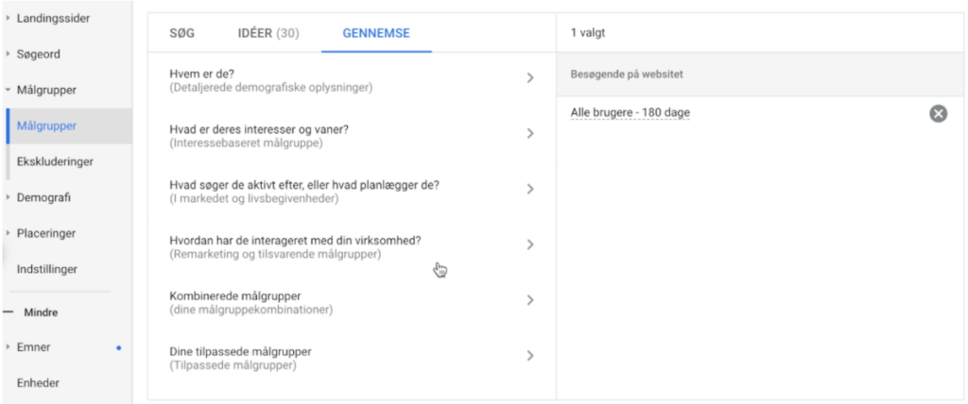The width and height of the screenshot is (968, 404).
Task: Click the Alle brugere - 180 dage entry
Action: coord(631,113)
